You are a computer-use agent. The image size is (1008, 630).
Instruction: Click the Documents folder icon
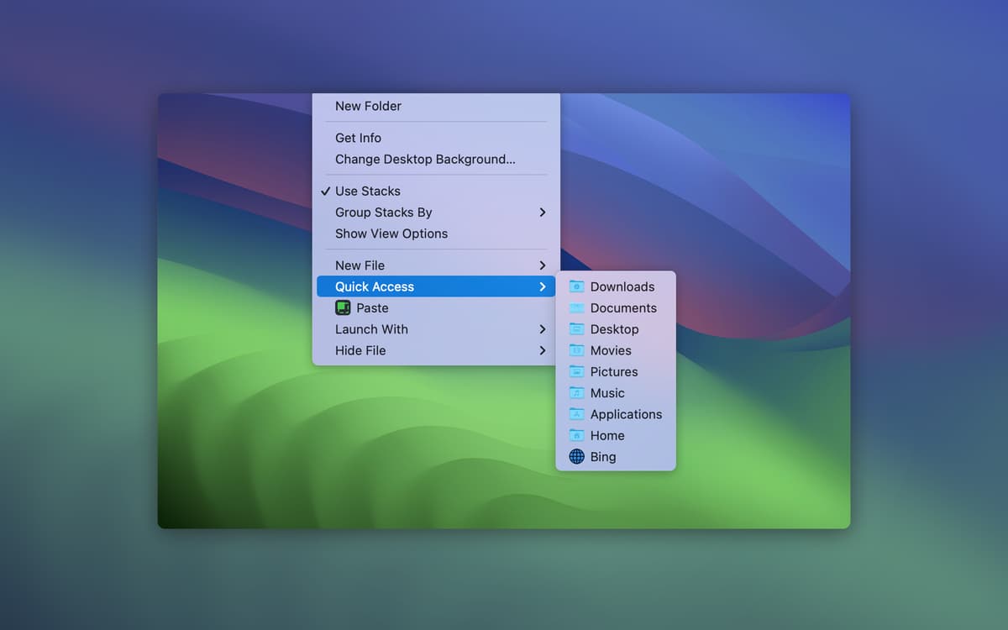point(576,308)
